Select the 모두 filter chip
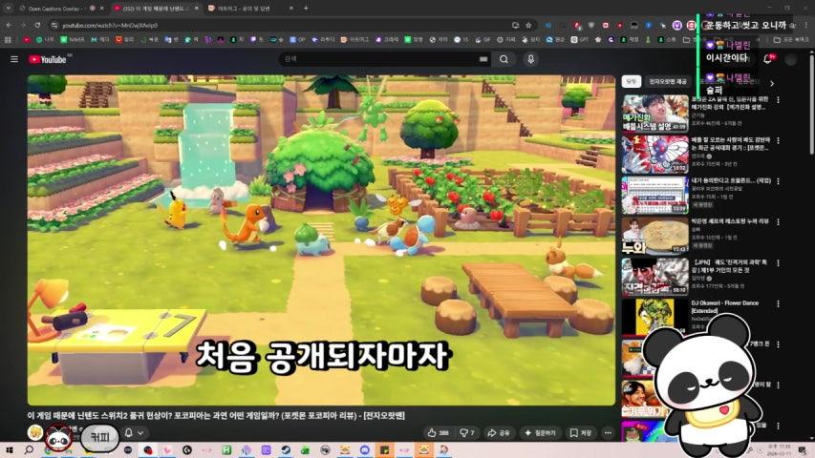Image resolution: width=815 pixels, height=458 pixels. 631,81
